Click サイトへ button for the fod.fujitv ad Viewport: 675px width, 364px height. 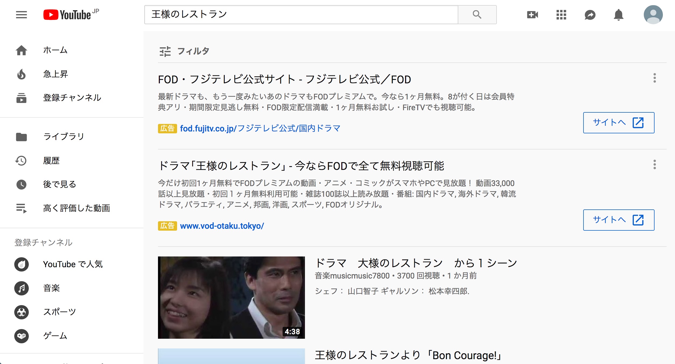[618, 123]
